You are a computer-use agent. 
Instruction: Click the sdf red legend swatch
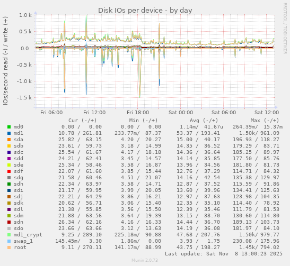point(9,171)
